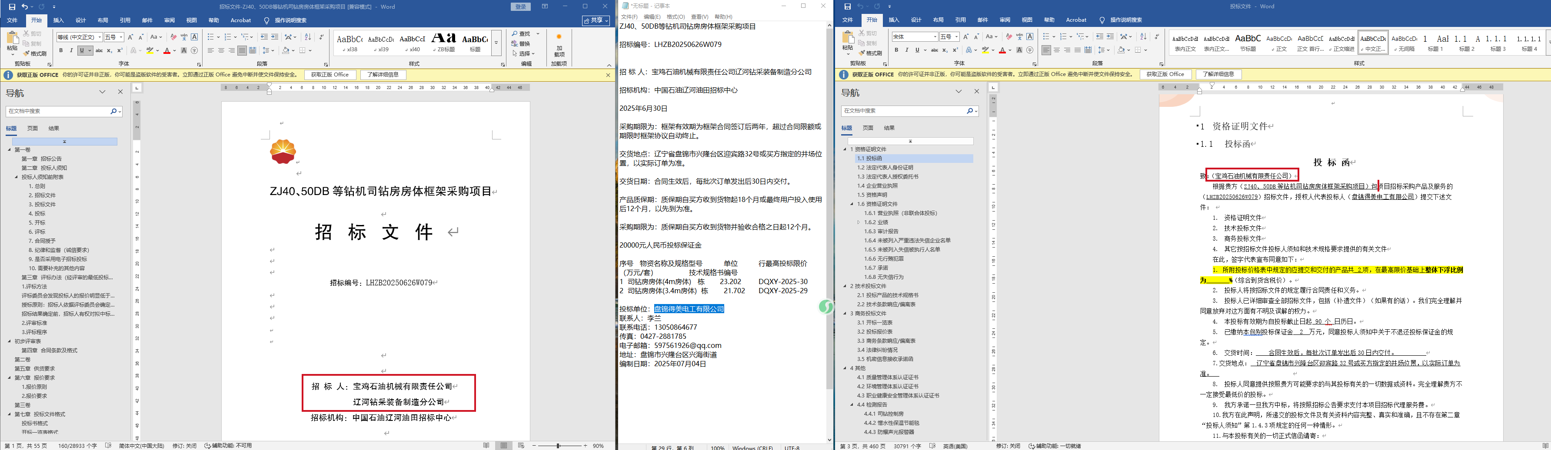Click 登录 sign-in button in 招标文件 window
This screenshot has width=1551, height=450.
pyautogui.click(x=521, y=7)
